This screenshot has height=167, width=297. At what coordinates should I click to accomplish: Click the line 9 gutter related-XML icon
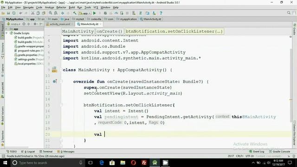pos(54,70)
